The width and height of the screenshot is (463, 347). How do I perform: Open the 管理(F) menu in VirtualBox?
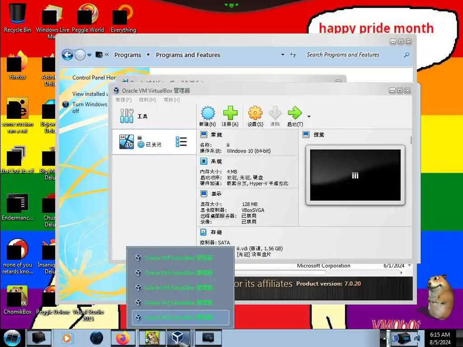[123, 100]
